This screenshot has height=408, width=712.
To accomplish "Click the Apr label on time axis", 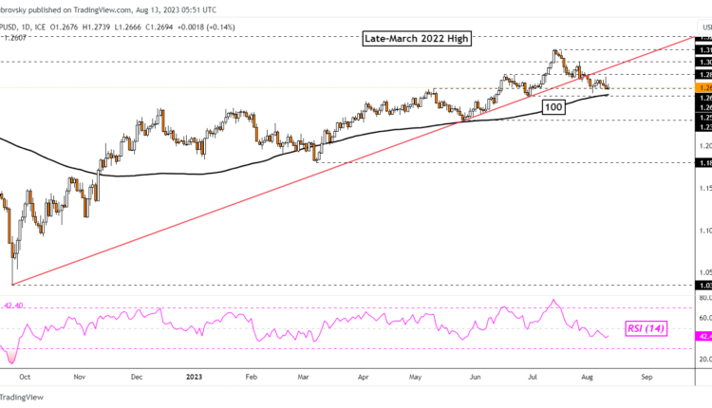I will tap(364, 376).
